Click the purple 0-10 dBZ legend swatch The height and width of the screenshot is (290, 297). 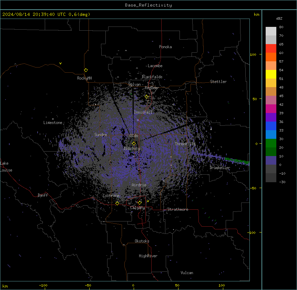(271, 160)
